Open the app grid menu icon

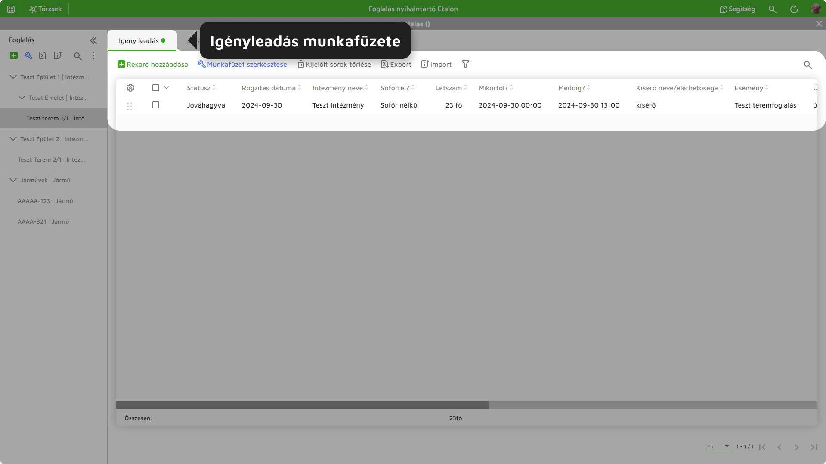11,9
